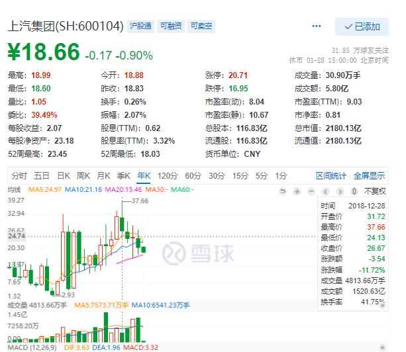Click the volume MA5:7573.71万手 label
The height and width of the screenshot is (352, 406).
click(101, 306)
